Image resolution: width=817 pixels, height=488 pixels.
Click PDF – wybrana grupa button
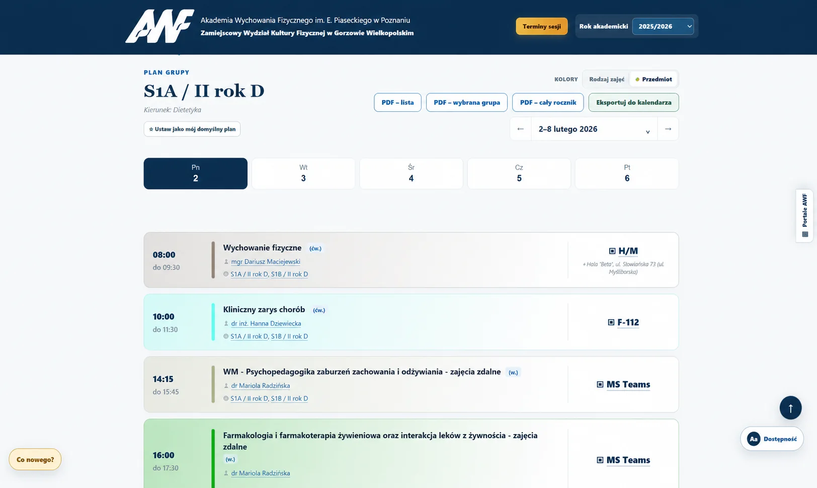coord(467,102)
